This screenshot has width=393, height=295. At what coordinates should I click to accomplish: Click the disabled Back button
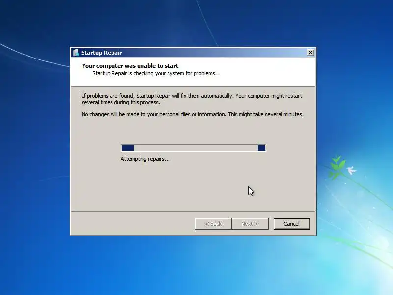click(x=213, y=224)
